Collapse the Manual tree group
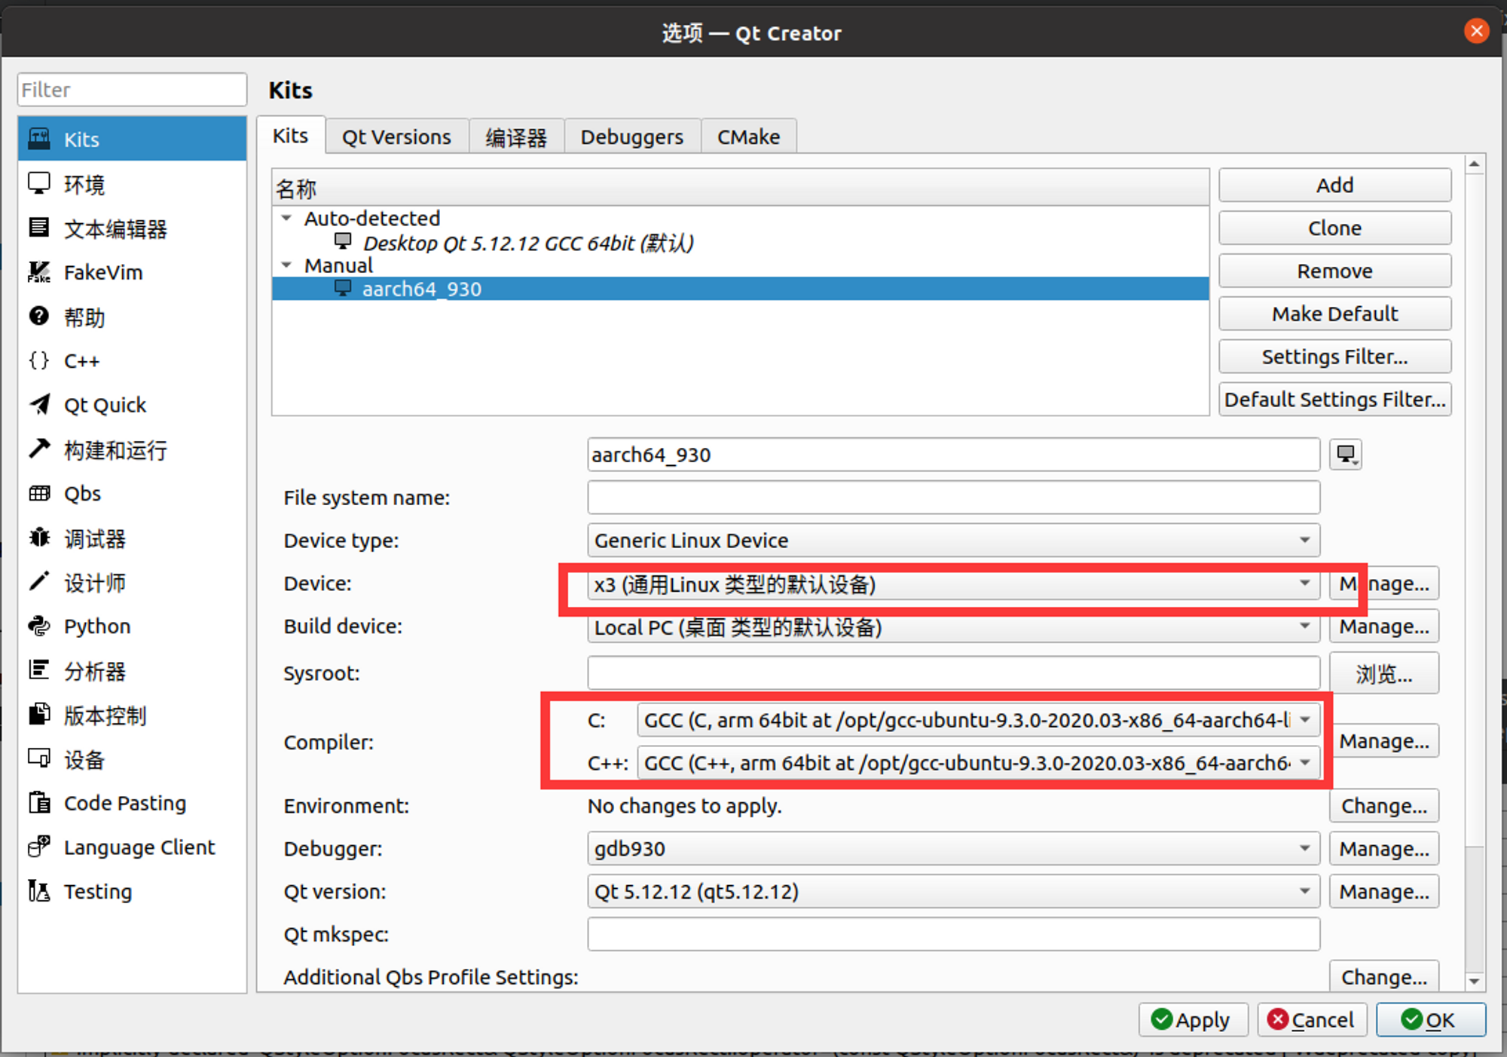1507x1057 pixels. 286,265
